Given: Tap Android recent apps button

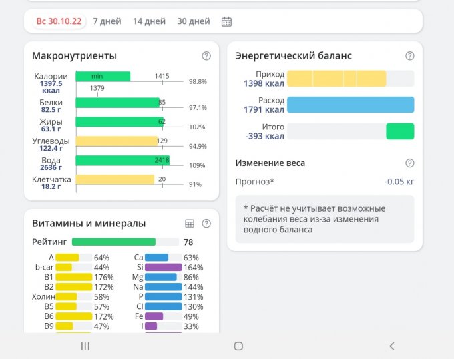Looking at the screenshot, I should click(85, 346).
